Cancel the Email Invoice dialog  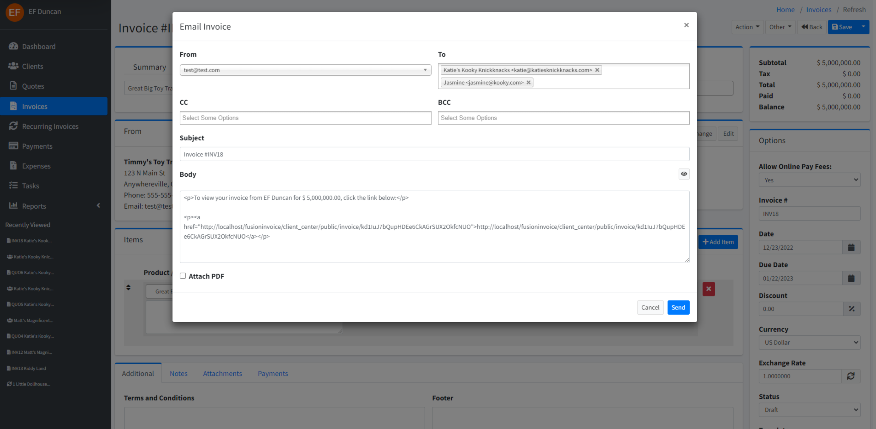click(650, 307)
